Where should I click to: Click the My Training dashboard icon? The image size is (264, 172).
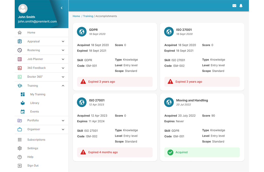[23, 94]
